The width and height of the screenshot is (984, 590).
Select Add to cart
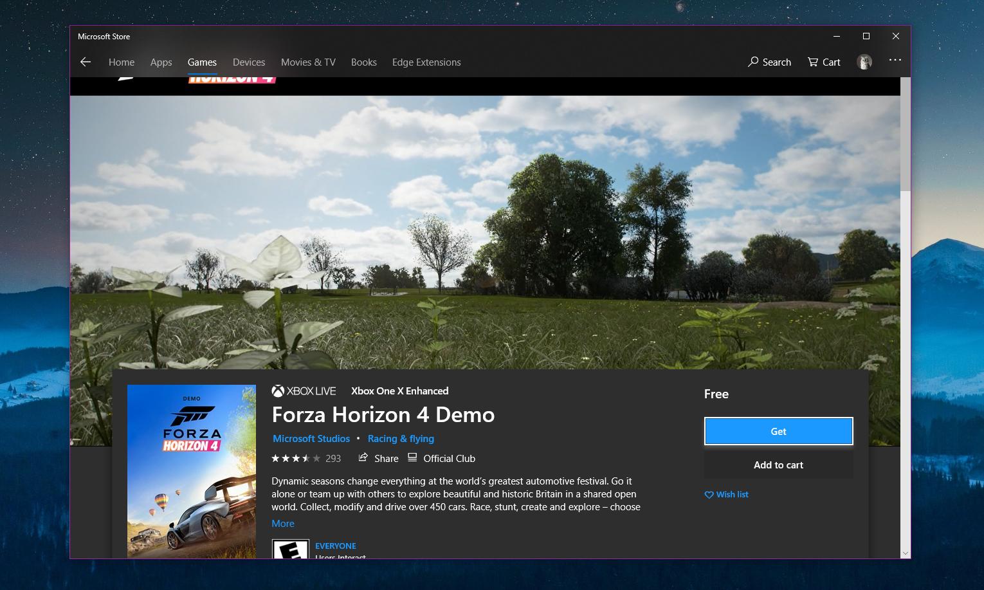(778, 465)
